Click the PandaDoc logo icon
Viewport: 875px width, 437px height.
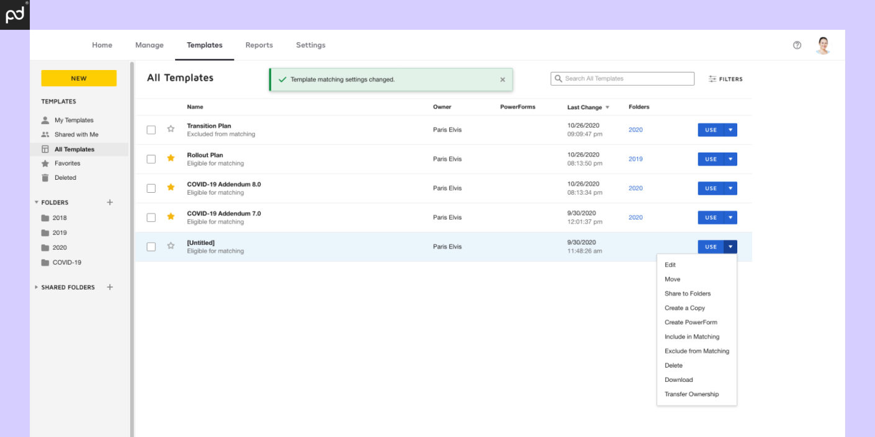click(14, 14)
